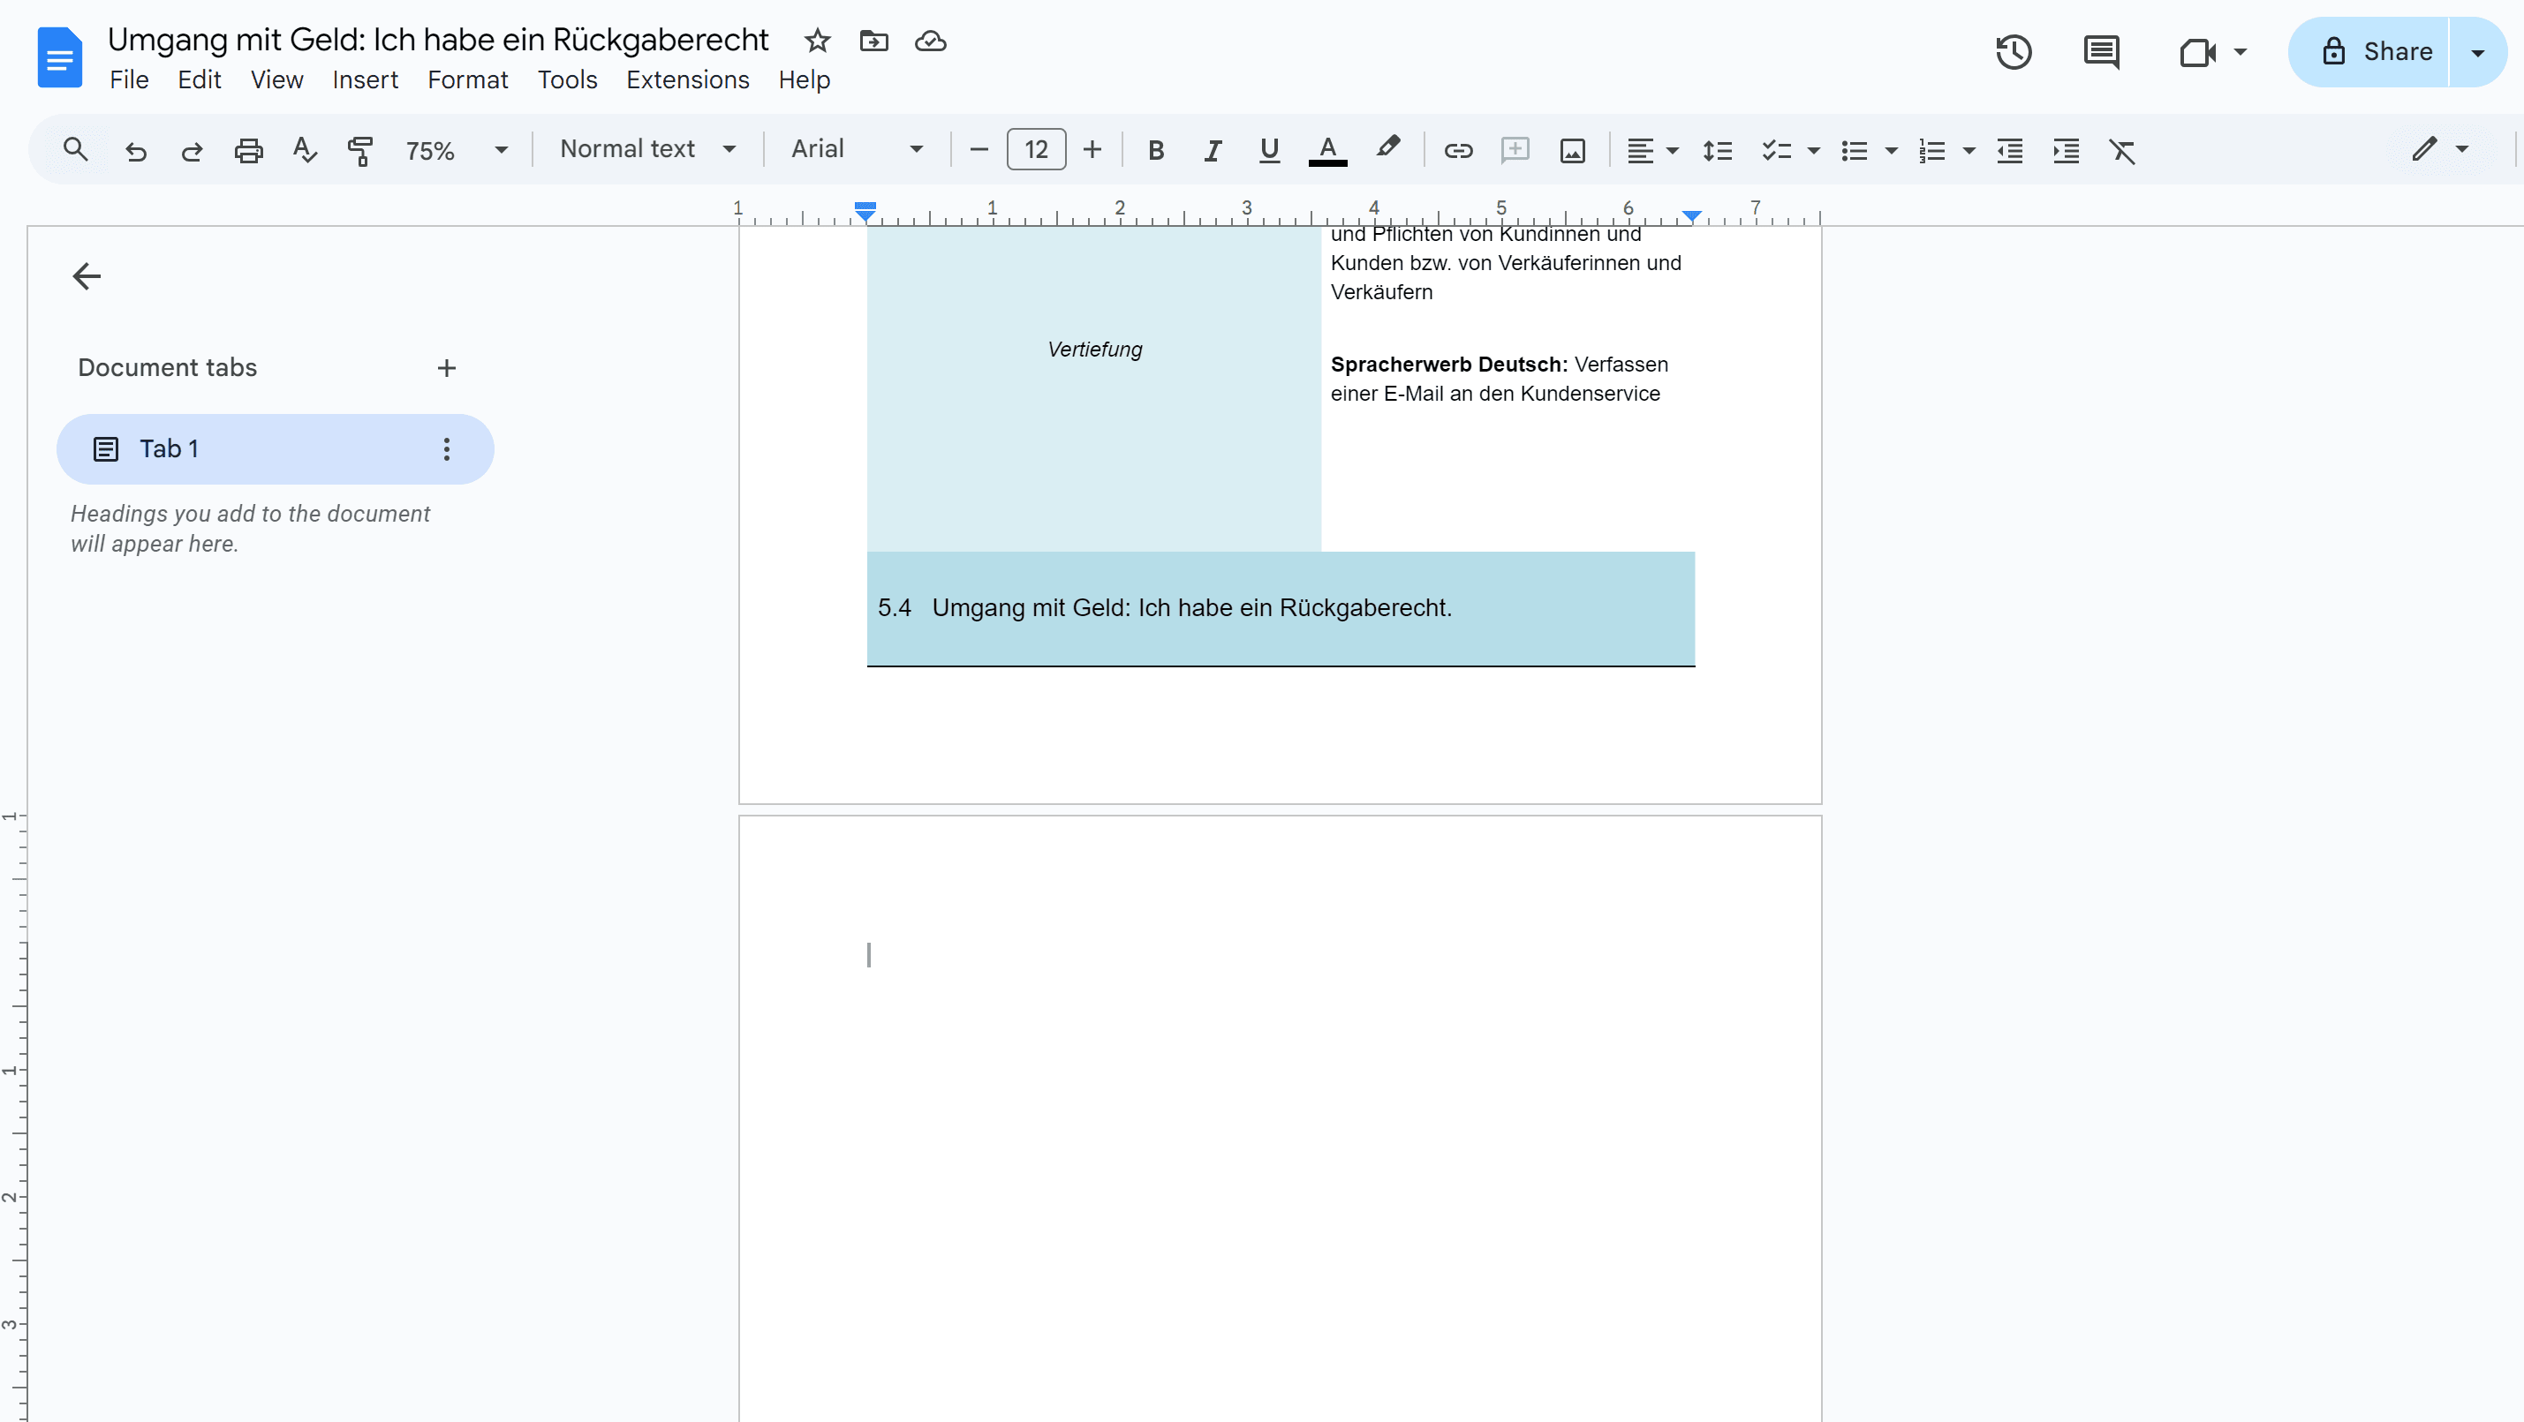The width and height of the screenshot is (2524, 1422).
Task: Toggle the bulleted list
Action: tap(1854, 150)
